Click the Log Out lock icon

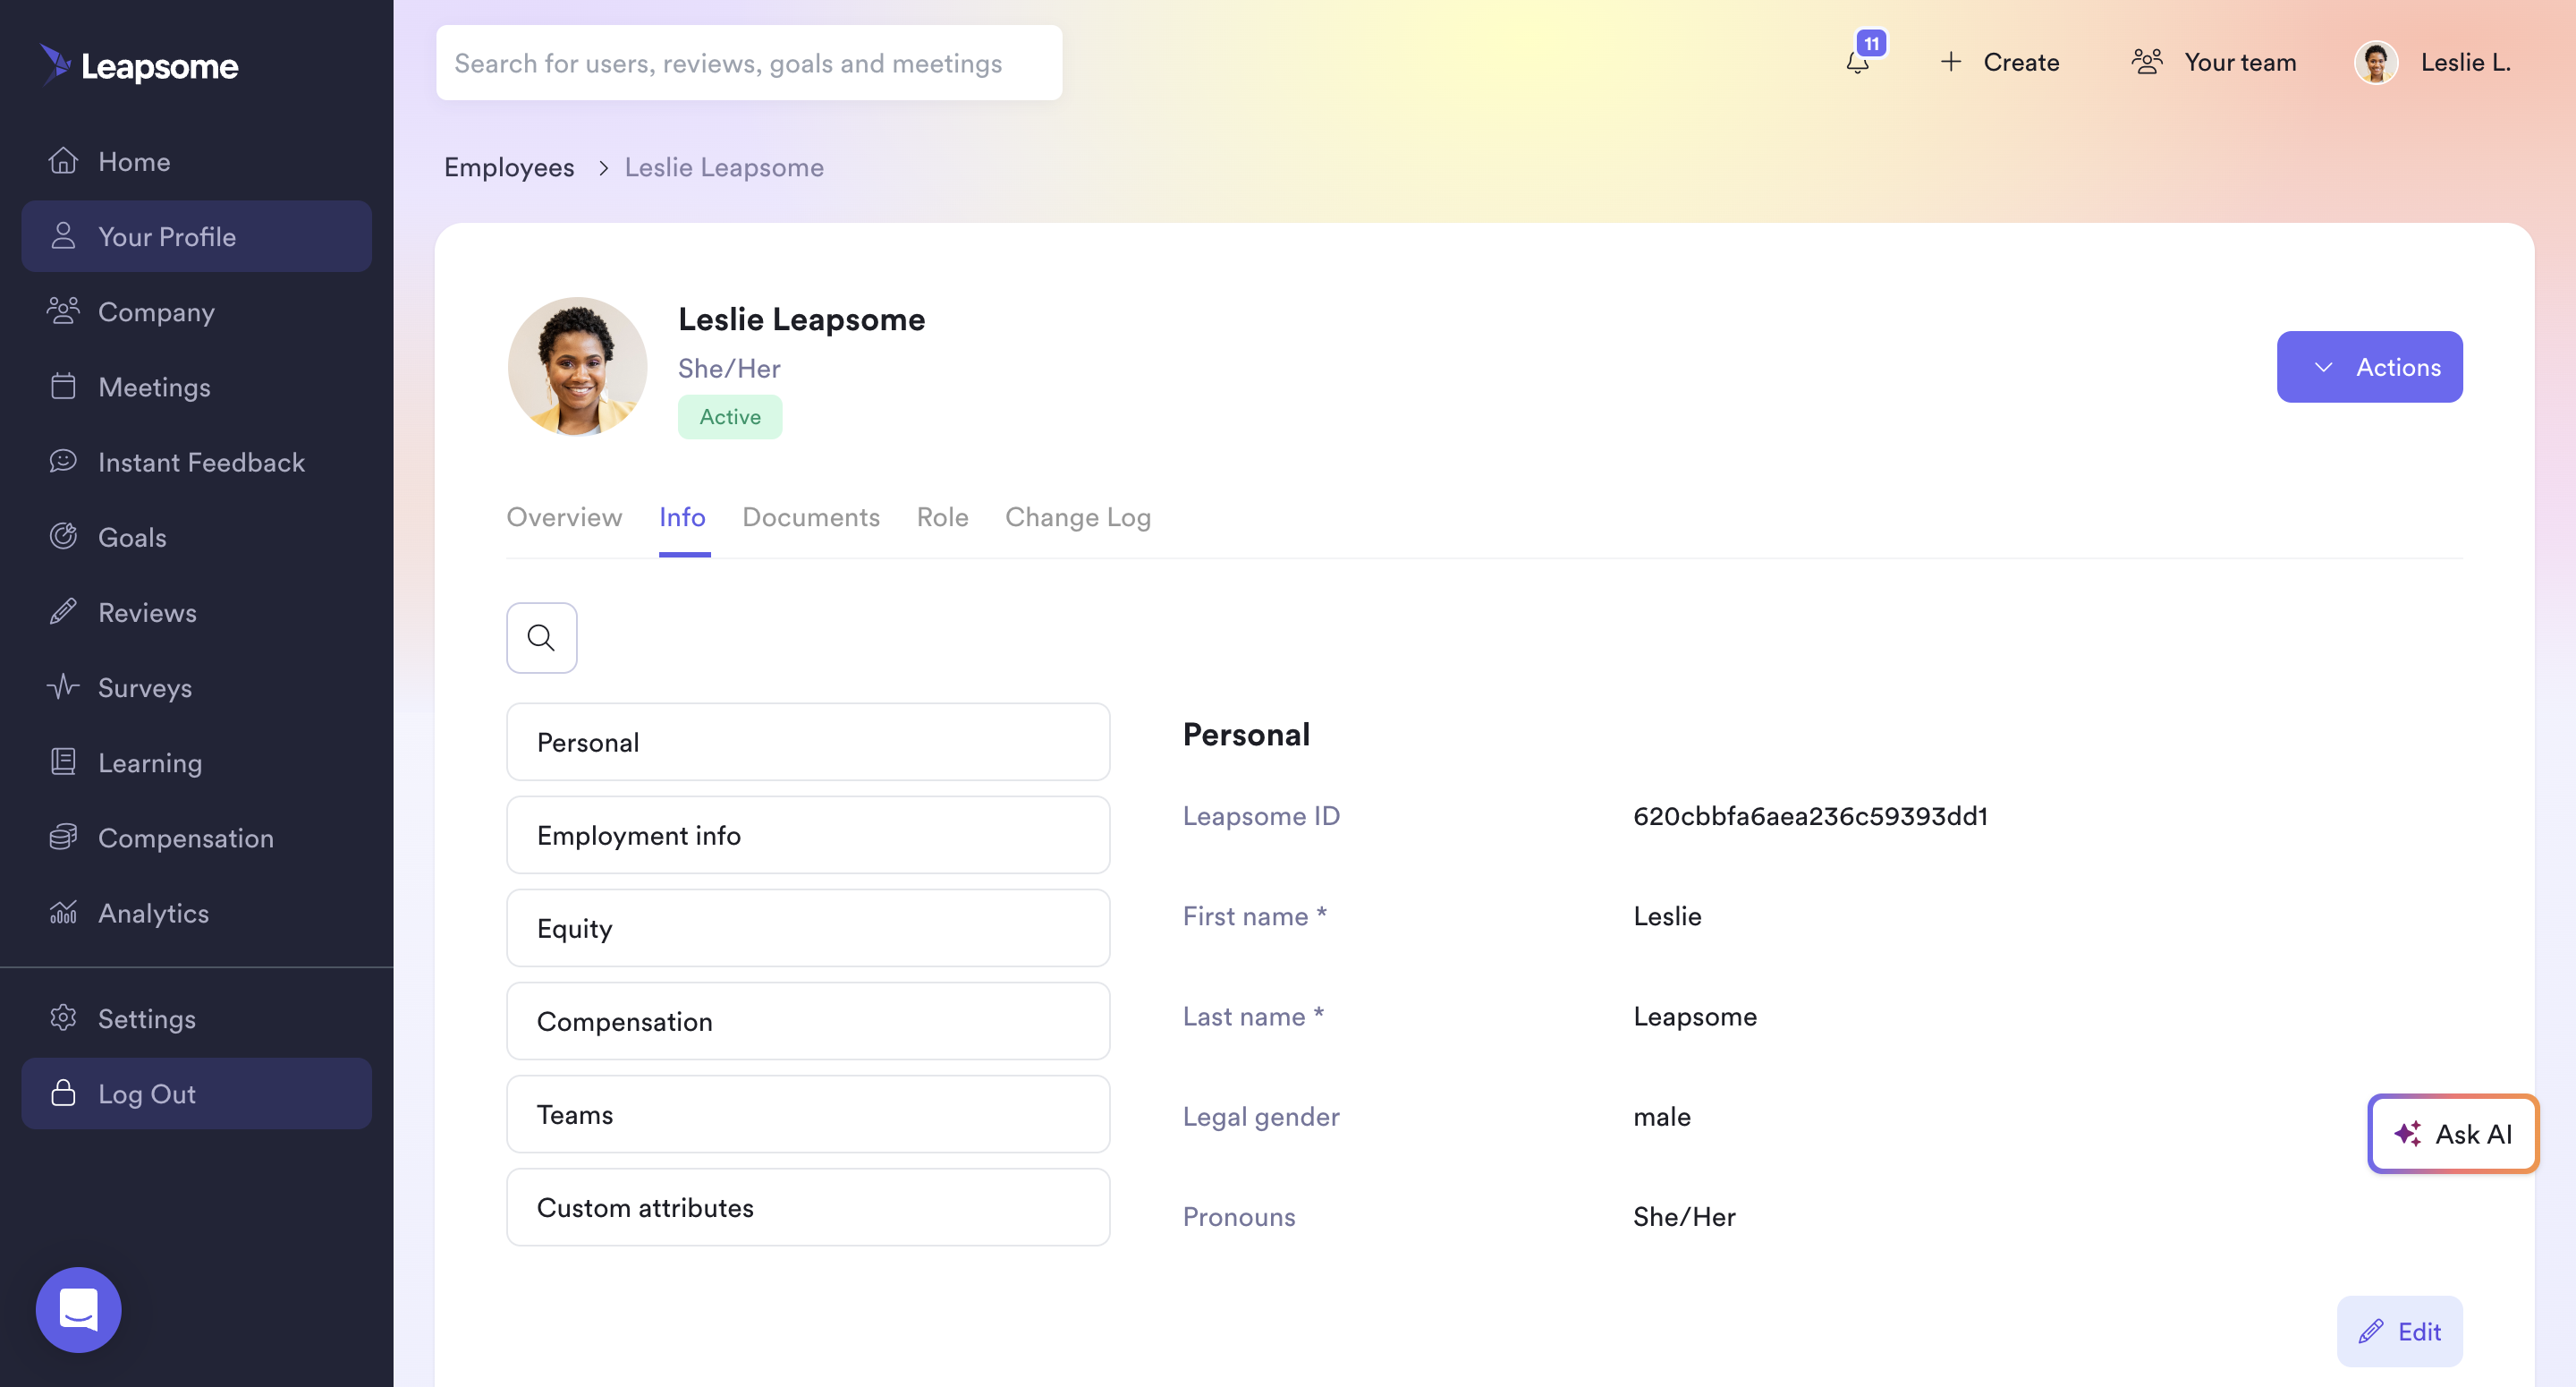tap(63, 1093)
